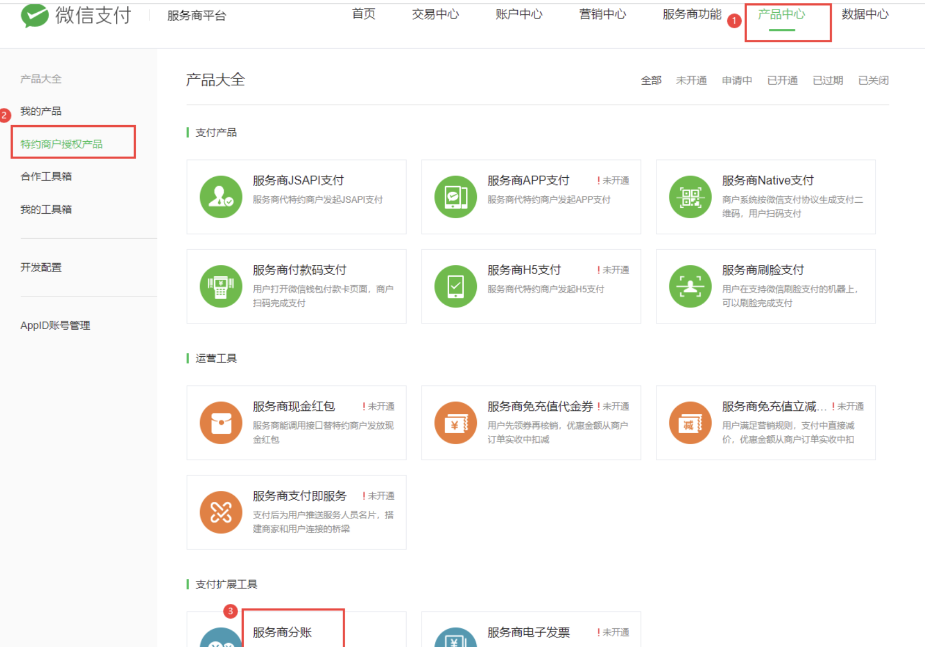Click the 服务商免充值立减 title
Image resolution: width=925 pixels, height=647 pixels.
(774, 407)
